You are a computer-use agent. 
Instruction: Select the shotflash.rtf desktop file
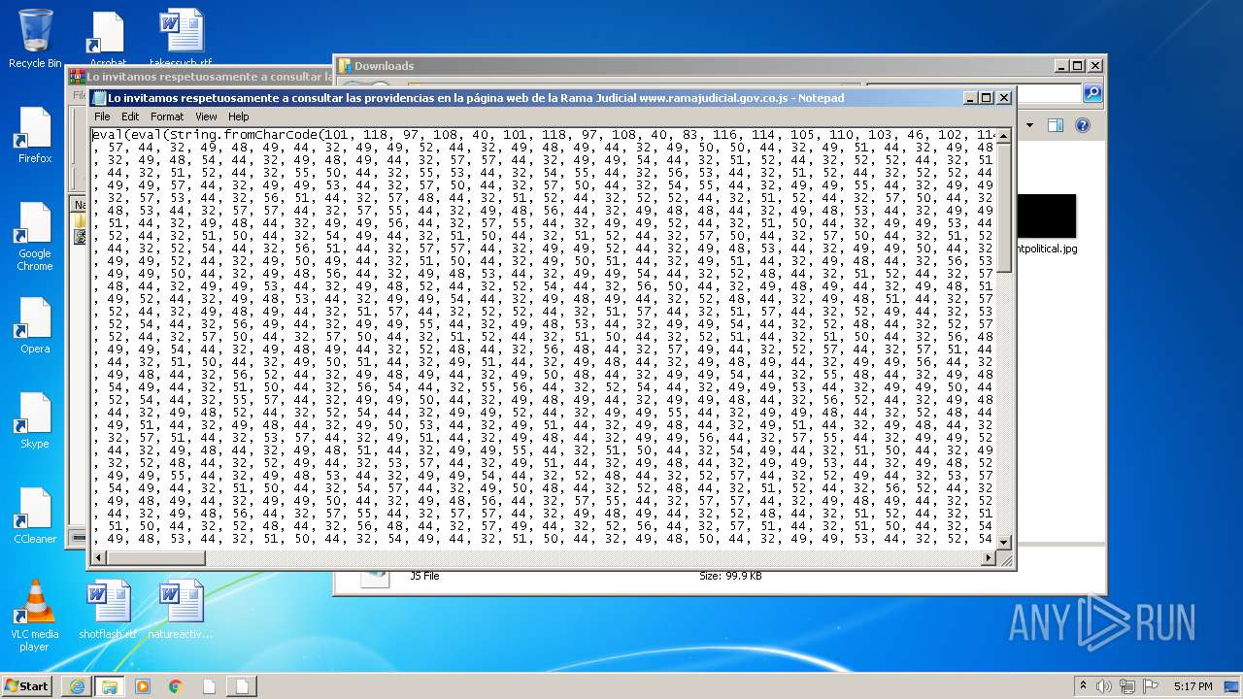point(108,610)
